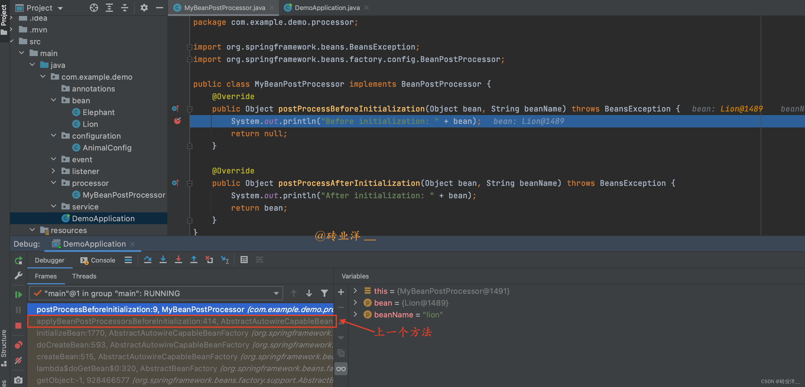Open the Lion class in project tree

(90, 124)
